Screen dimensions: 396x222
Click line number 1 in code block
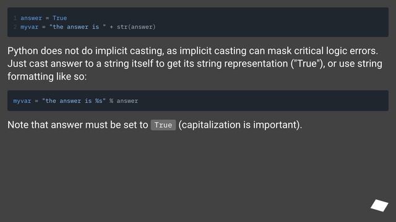pyautogui.click(x=15, y=18)
